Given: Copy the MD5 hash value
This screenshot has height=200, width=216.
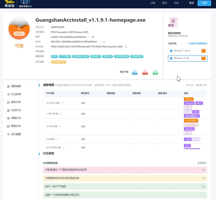Looking at the screenshot, I should point(93,37).
